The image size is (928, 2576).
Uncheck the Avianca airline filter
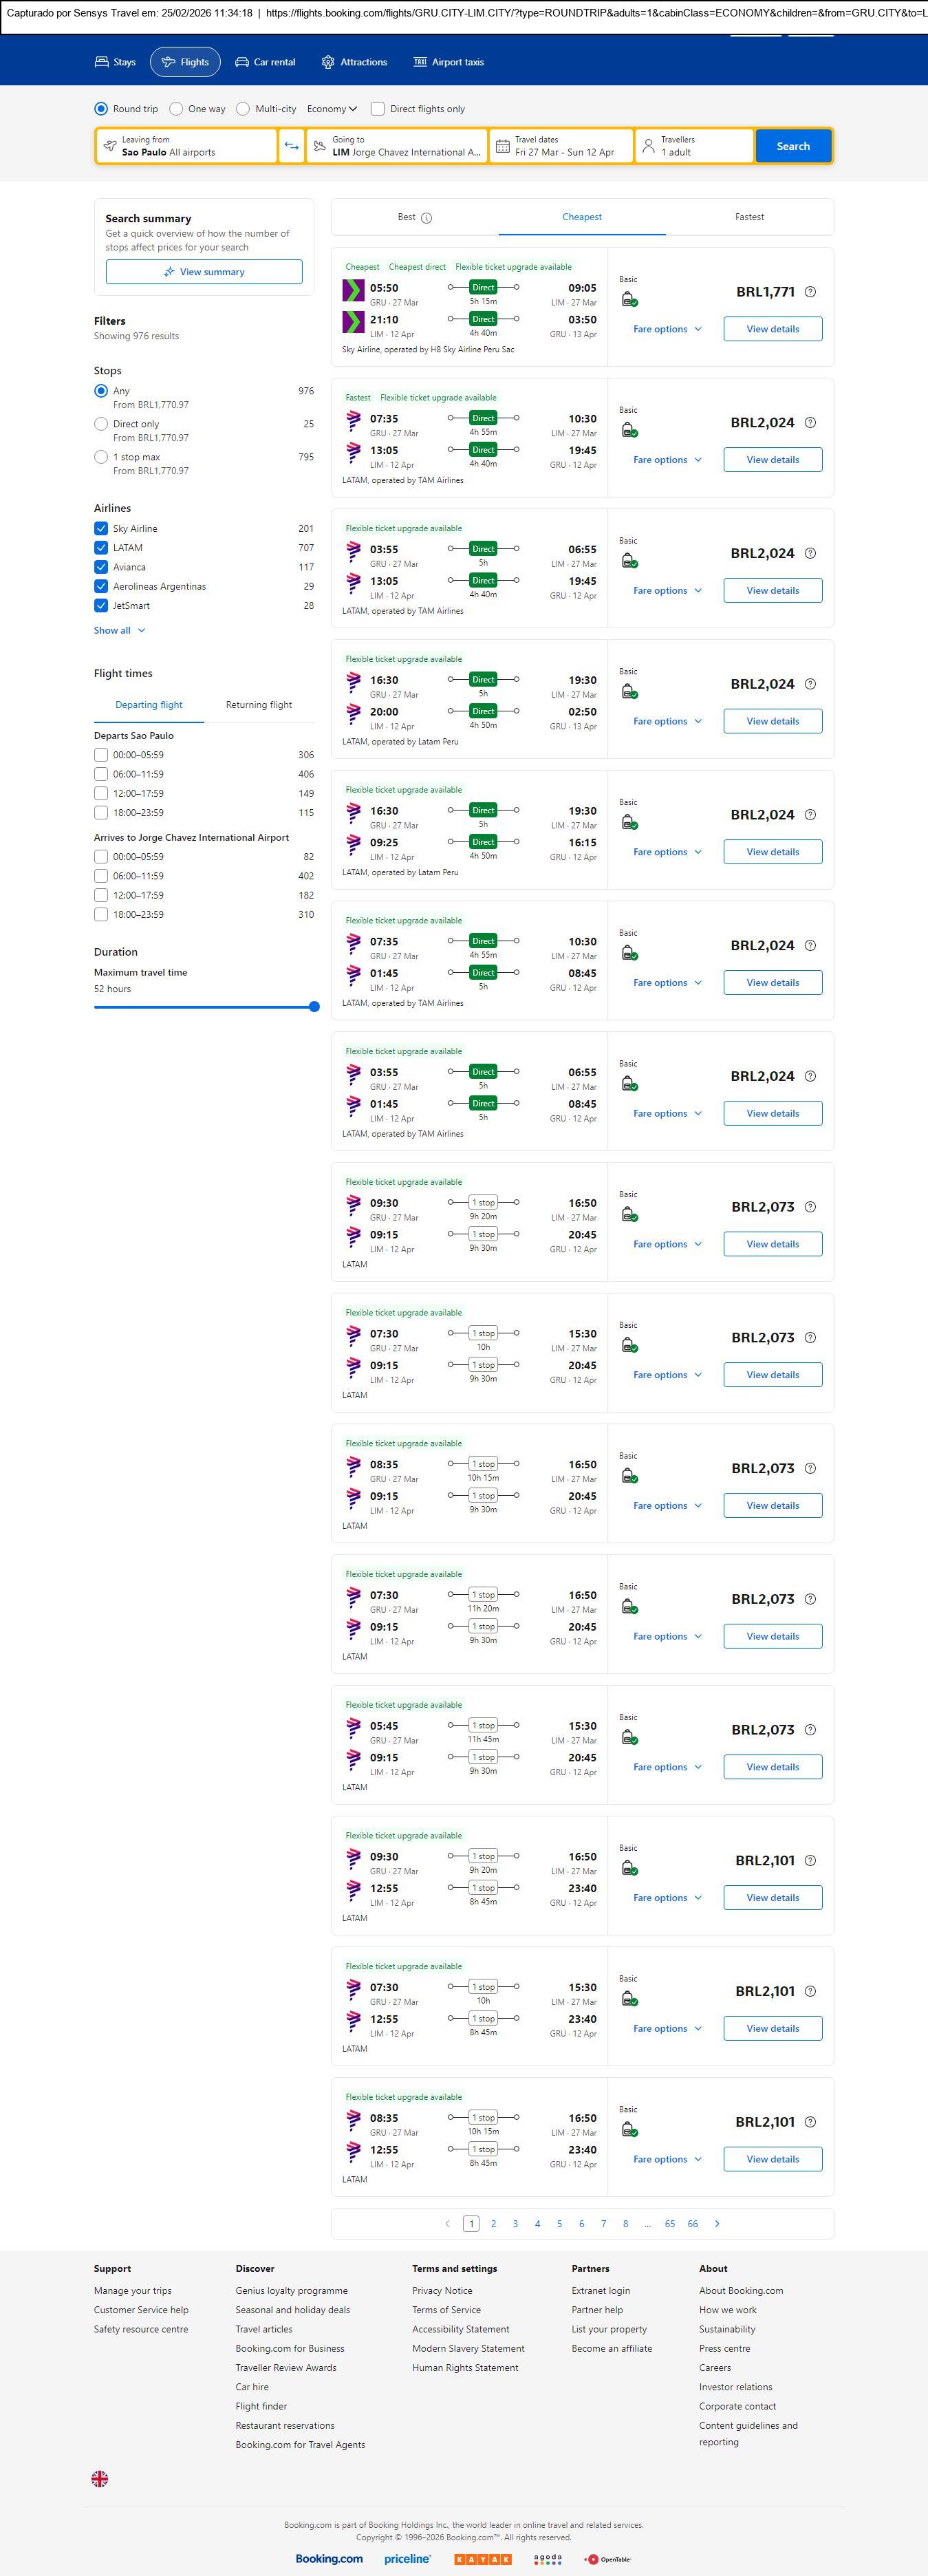pyautogui.click(x=101, y=567)
